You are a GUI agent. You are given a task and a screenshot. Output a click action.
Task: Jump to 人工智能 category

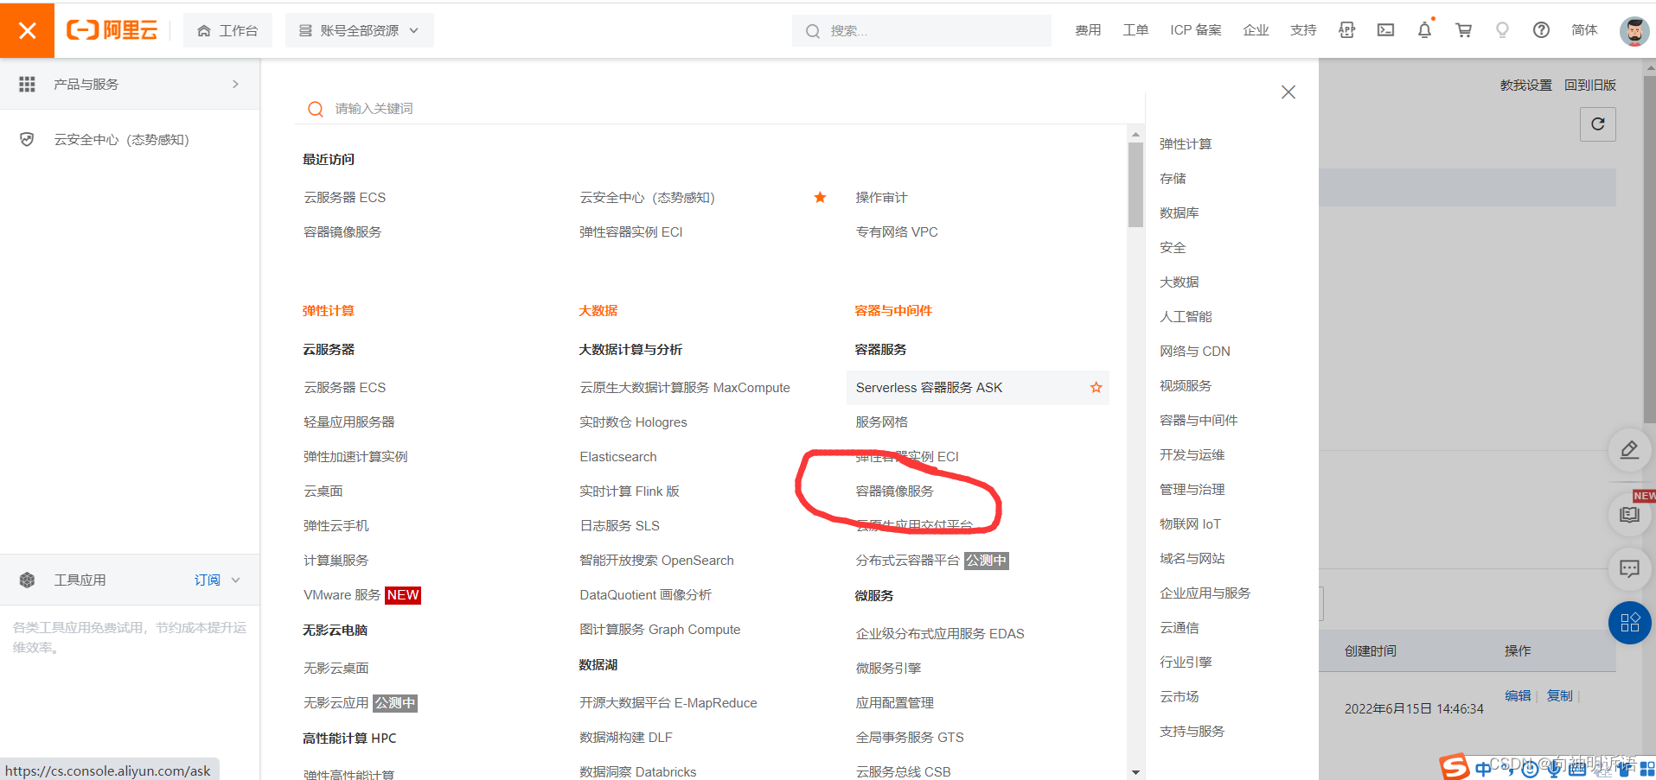(1186, 316)
